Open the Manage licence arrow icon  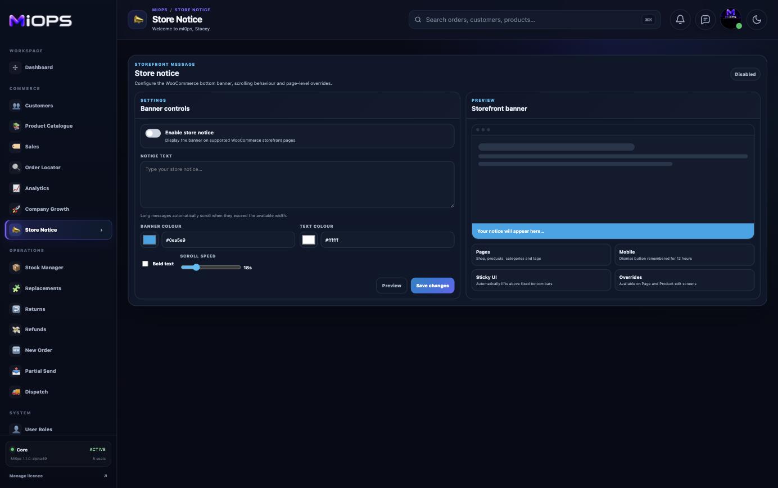[105, 476]
